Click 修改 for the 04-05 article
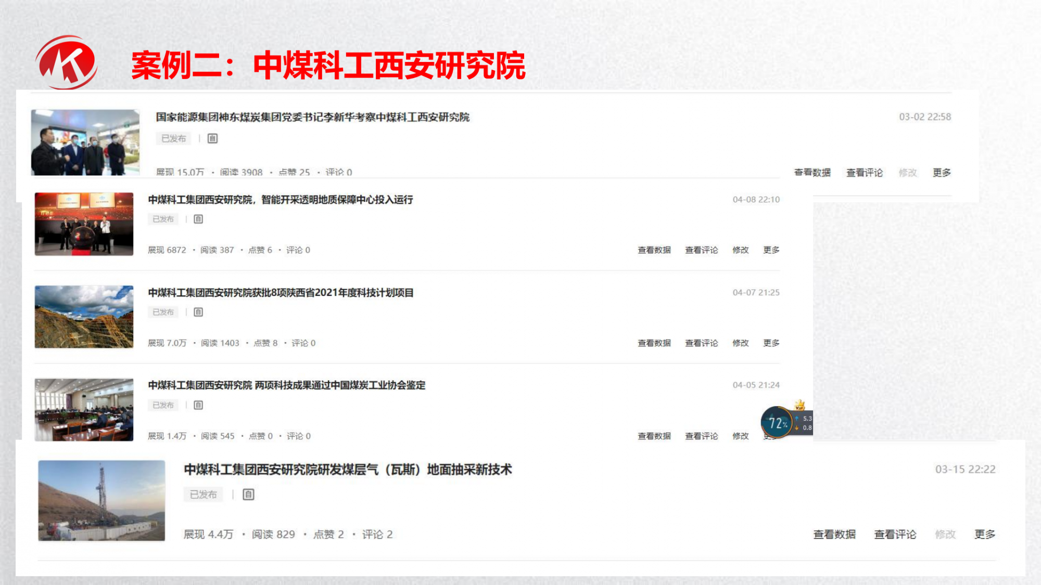Viewport: 1041px width, 585px height. pos(740,436)
